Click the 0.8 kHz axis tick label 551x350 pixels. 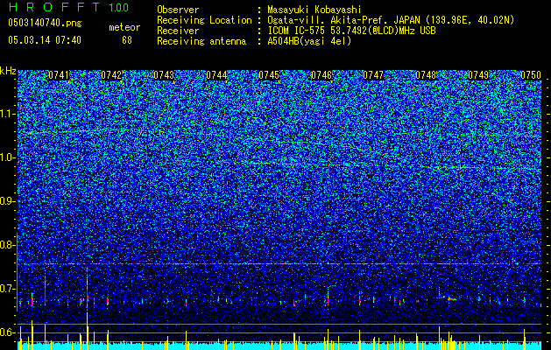click(x=8, y=245)
